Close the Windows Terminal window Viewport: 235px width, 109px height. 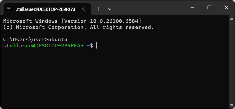[x=226, y=7]
